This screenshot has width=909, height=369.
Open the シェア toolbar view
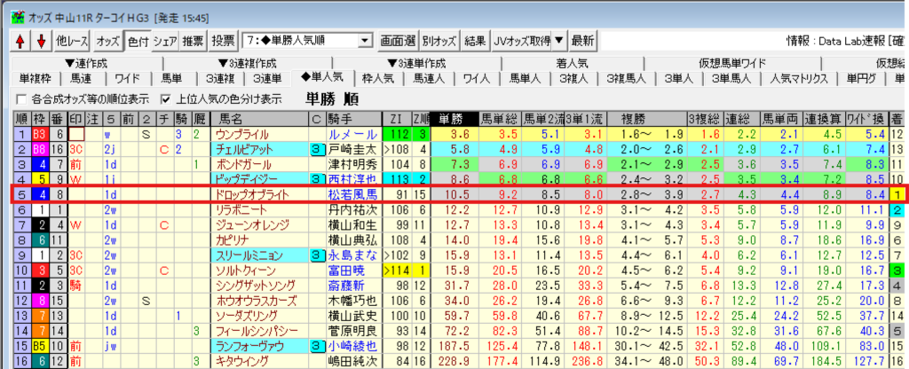point(165,41)
